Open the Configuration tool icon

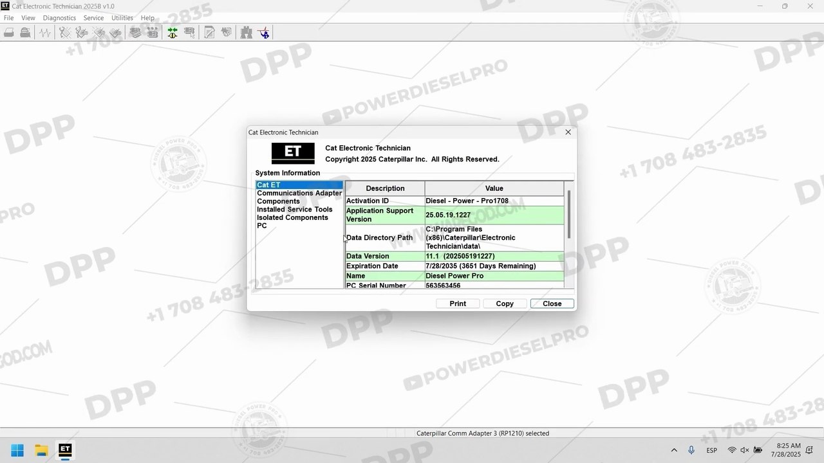153,32
